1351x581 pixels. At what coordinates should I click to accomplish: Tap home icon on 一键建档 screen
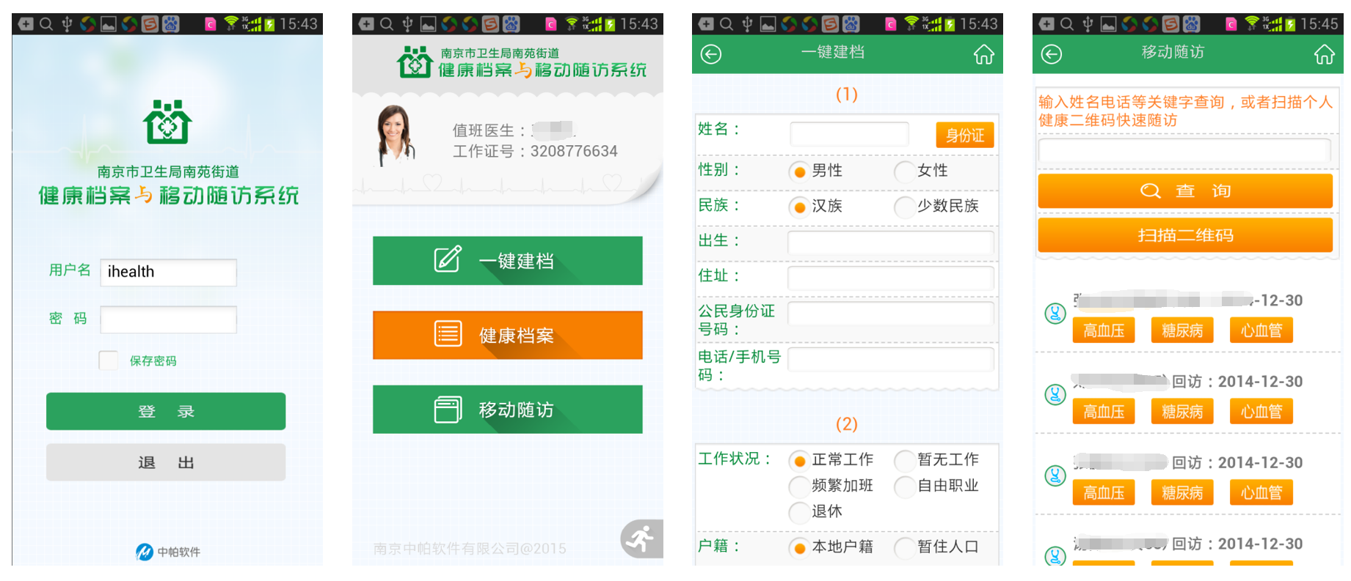click(x=983, y=54)
